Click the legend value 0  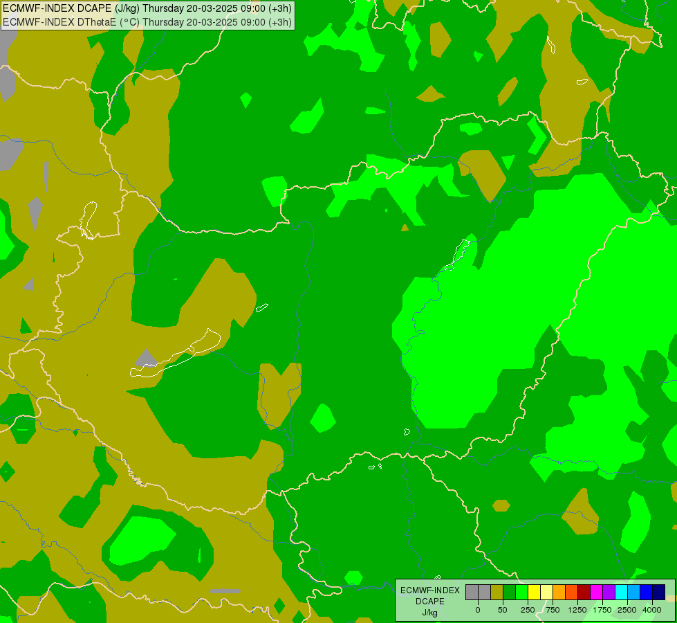pos(478,610)
